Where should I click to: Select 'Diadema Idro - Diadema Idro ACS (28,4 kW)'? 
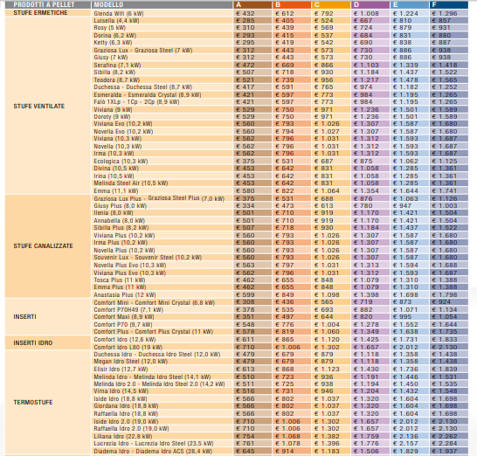click(x=153, y=452)
